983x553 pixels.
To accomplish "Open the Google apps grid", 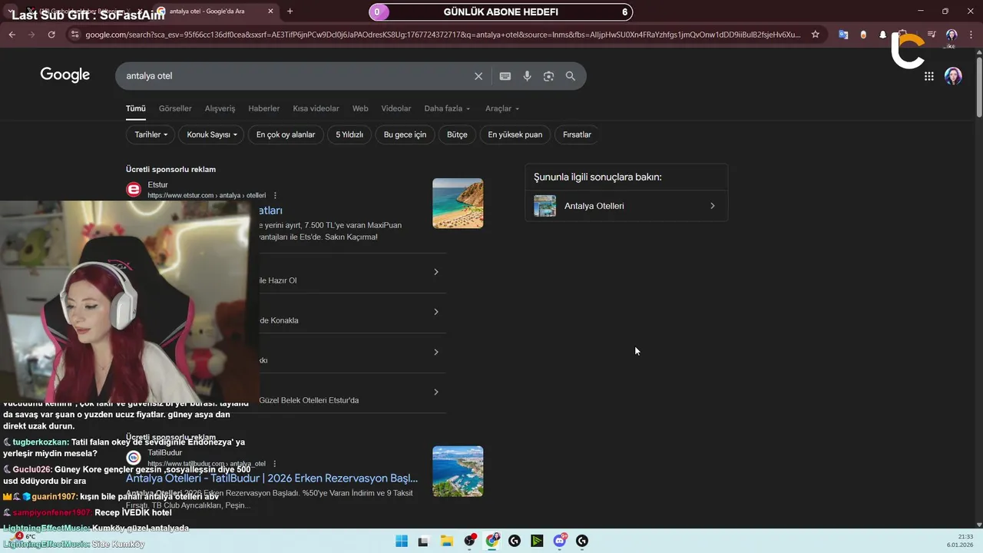I will point(929,76).
